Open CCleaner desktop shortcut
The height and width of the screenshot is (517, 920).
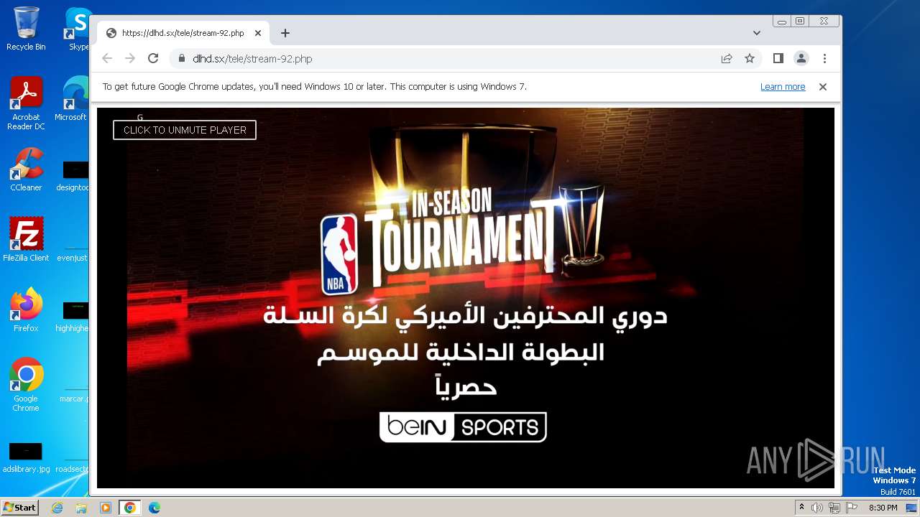coord(26,169)
